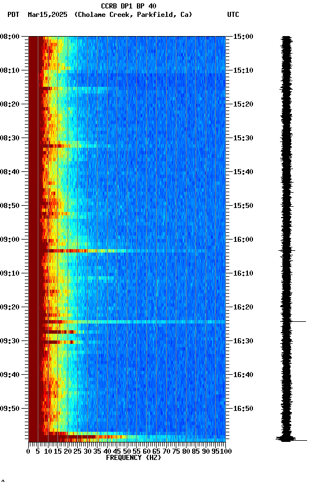This screenshot has height=487, width=311.
Task: Click the broadband event streak near 09:03
Action: click(x=127, y=251)
